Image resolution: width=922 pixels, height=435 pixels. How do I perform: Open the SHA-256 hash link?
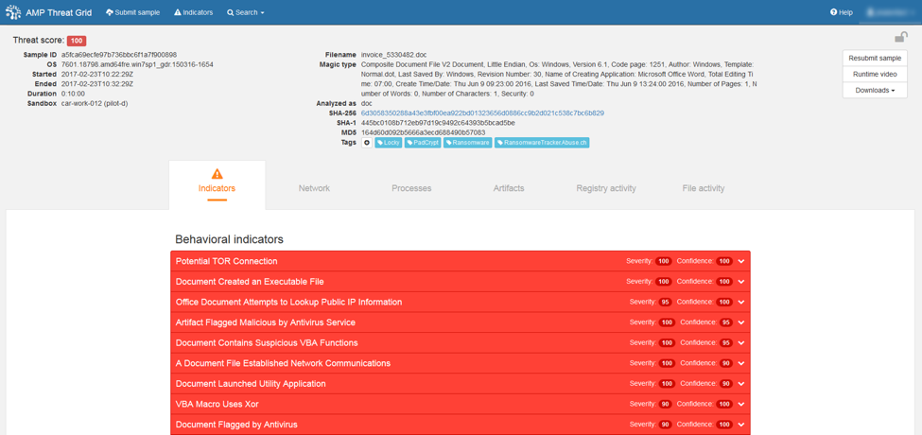point(482,113)
